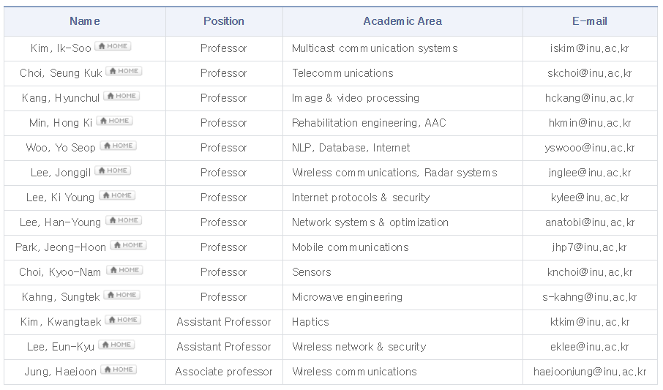Click HOME icon next to Lee, Eun-Kyu

pos(116,345)
